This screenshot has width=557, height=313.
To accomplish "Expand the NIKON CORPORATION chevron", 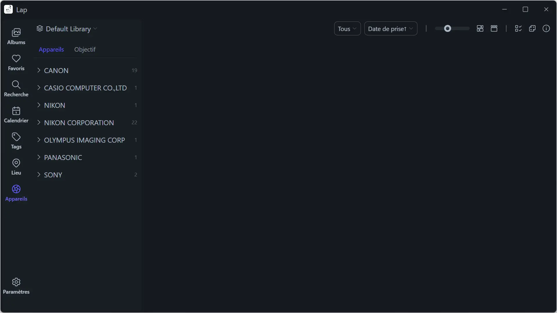I will 39,123.
